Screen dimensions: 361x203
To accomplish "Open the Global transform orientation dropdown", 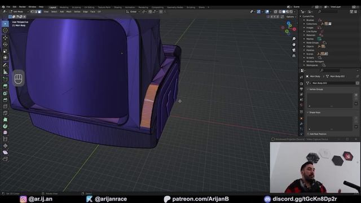I will click(x=133, y=11).
